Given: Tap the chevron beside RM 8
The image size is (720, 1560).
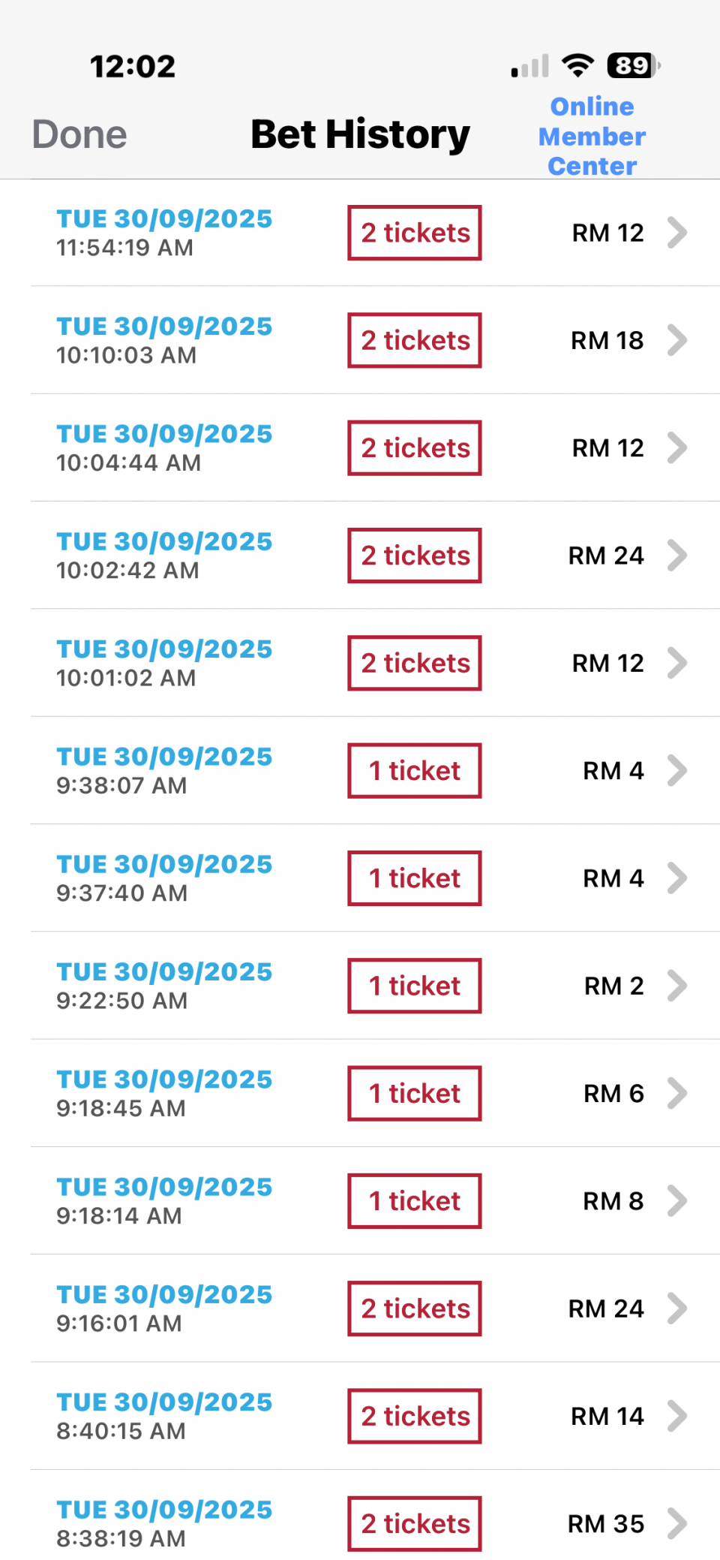Looking at the screenshot, I should click(676, 1201).
